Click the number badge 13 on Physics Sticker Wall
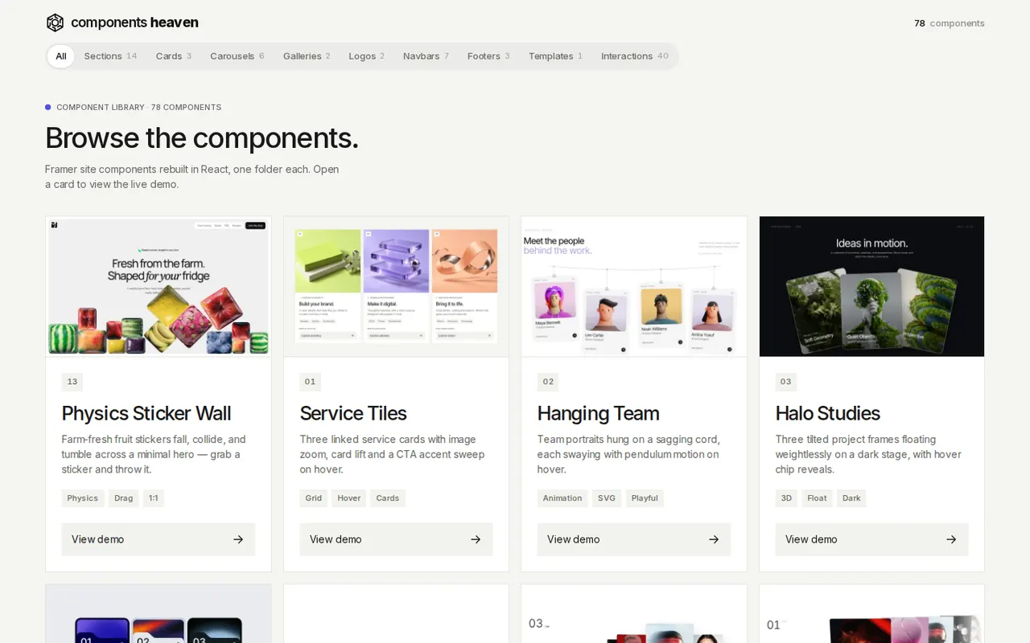 point(72,382)
